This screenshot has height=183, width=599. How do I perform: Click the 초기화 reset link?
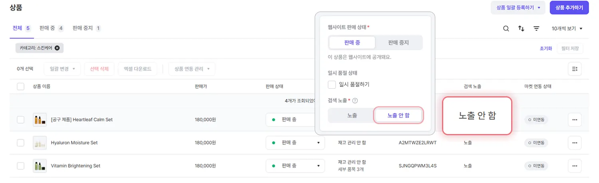pos(545,49)
